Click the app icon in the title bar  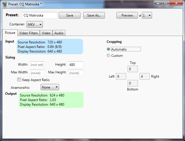pyautogui.click(x=5, y=4)
